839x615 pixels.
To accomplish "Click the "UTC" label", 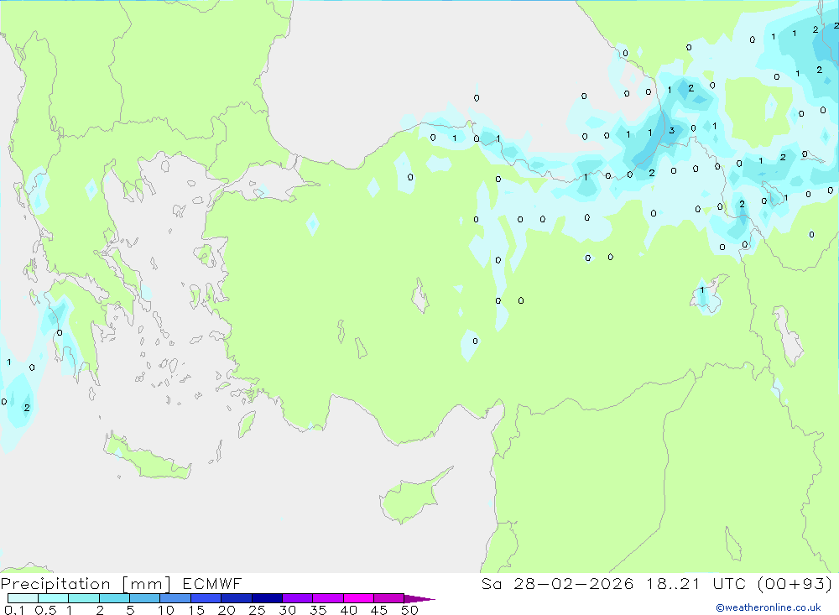I will point(729,583).
